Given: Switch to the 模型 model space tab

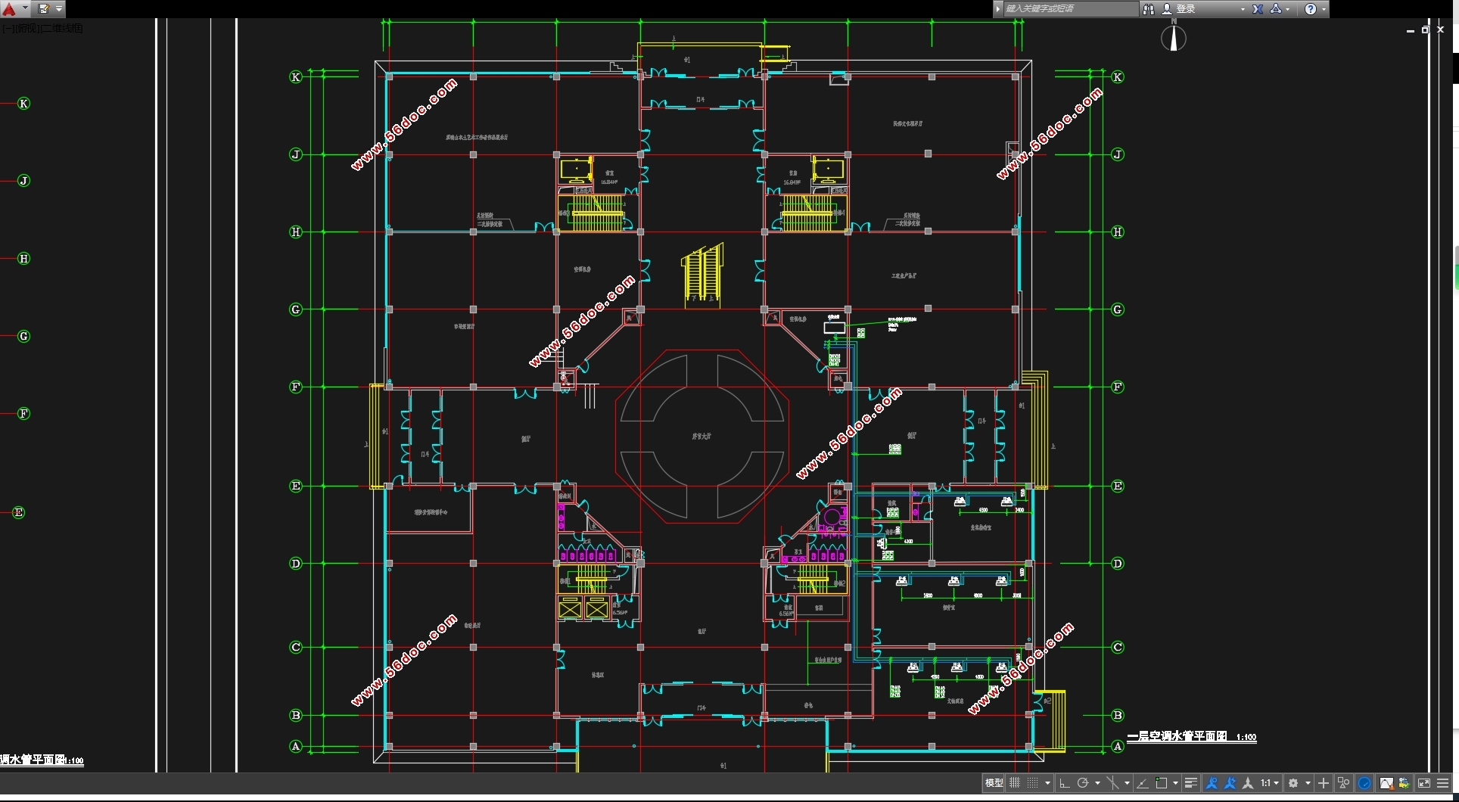Looking at the screenshot, I should [994, 783].
